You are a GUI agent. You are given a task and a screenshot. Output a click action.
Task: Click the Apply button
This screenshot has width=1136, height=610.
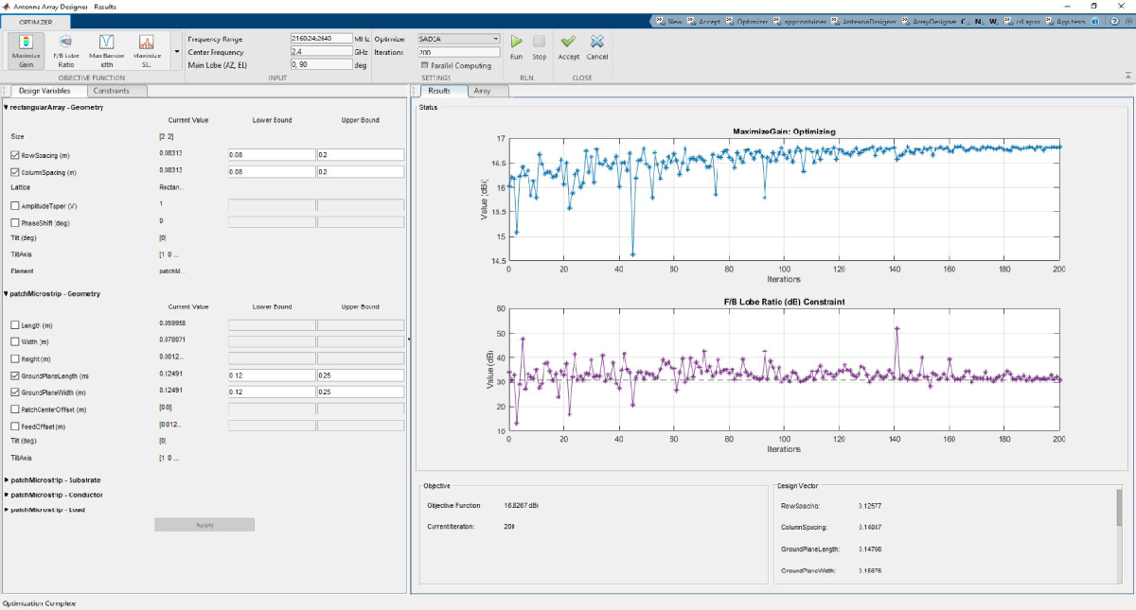tap(204, 525)
